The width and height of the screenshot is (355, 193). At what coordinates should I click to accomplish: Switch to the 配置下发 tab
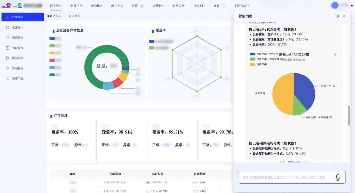click(76, 6)
